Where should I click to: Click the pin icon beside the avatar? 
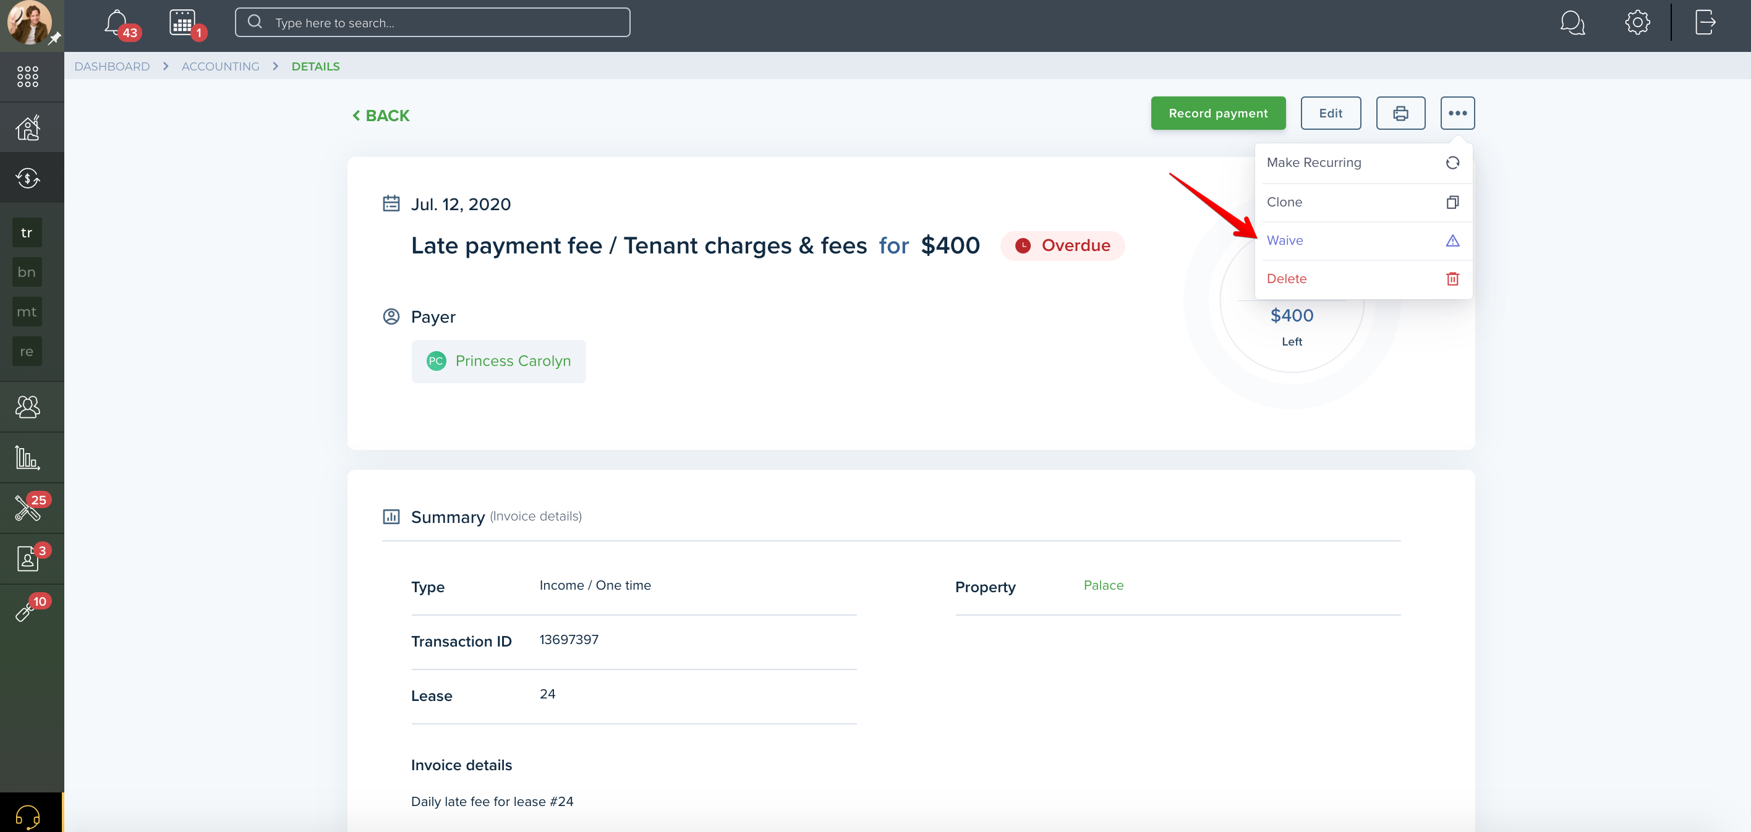coord(55,38)
